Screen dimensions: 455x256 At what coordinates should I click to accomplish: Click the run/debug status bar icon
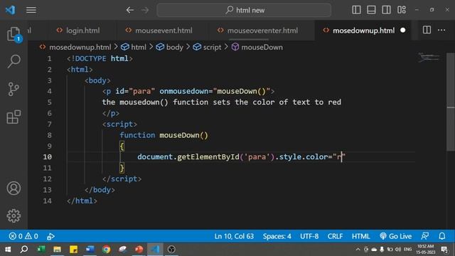pyautogui.click(x=50, y=236)
